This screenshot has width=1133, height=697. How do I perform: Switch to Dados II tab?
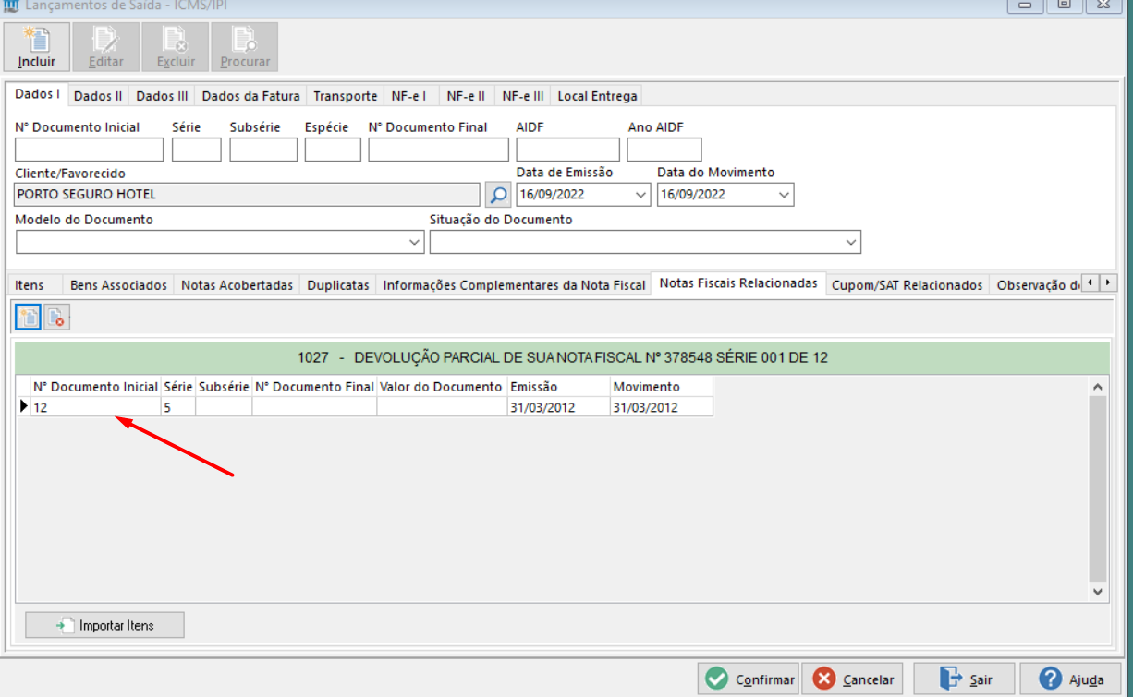click(98, 96)
